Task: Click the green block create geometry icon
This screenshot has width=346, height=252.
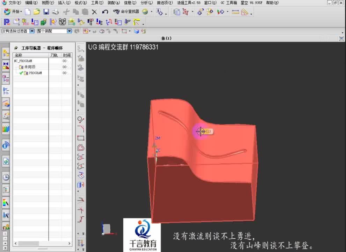Action: pyautogui.click(x=44, y=22)
